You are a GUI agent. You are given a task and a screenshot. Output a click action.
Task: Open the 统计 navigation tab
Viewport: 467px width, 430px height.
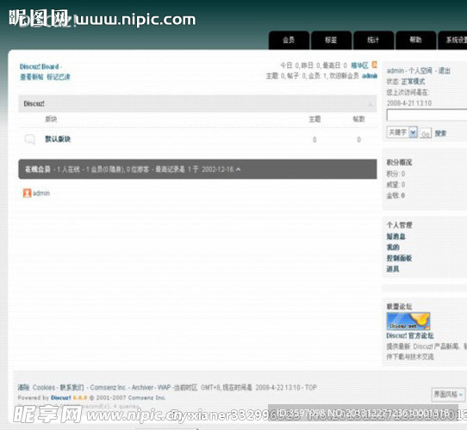[373, 40]
